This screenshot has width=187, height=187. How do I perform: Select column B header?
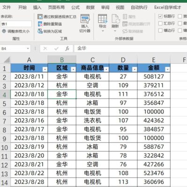[x=62, y=60]
